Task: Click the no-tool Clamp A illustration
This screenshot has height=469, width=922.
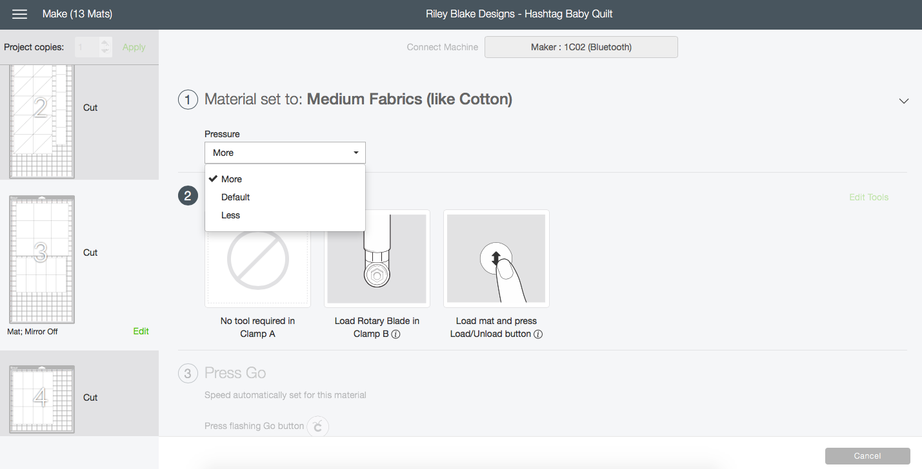Action: tap(257, 258)
